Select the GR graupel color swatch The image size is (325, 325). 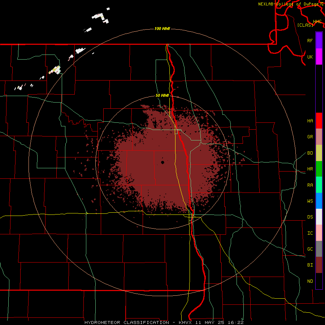point(319,136)
